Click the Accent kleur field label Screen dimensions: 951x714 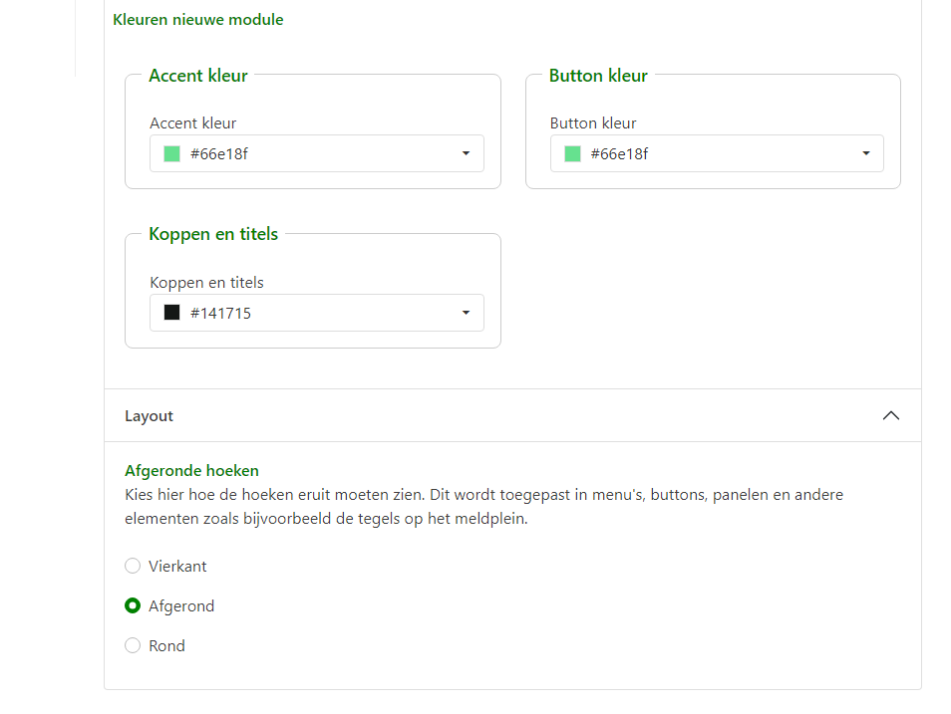pyautogui.click(x=193, y=123)
